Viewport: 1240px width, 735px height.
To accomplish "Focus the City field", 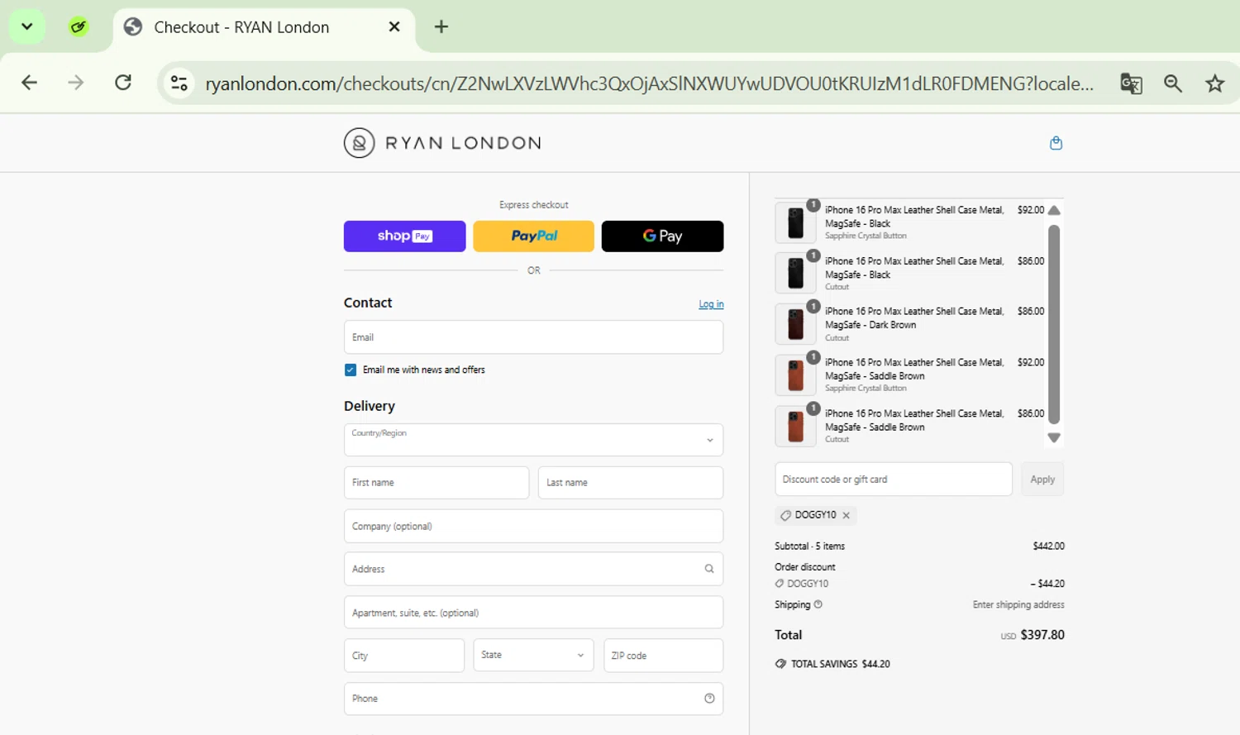I will click(x=404, y=656).
